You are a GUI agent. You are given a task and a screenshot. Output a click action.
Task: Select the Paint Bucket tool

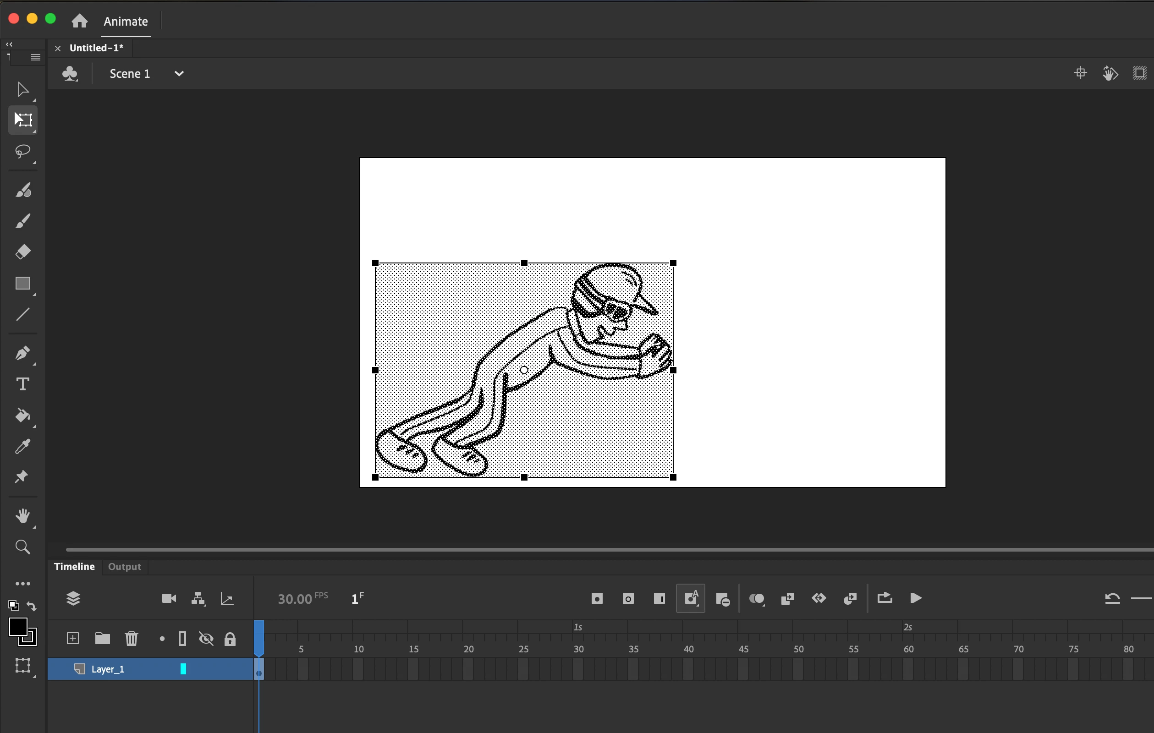pos(22,415)
